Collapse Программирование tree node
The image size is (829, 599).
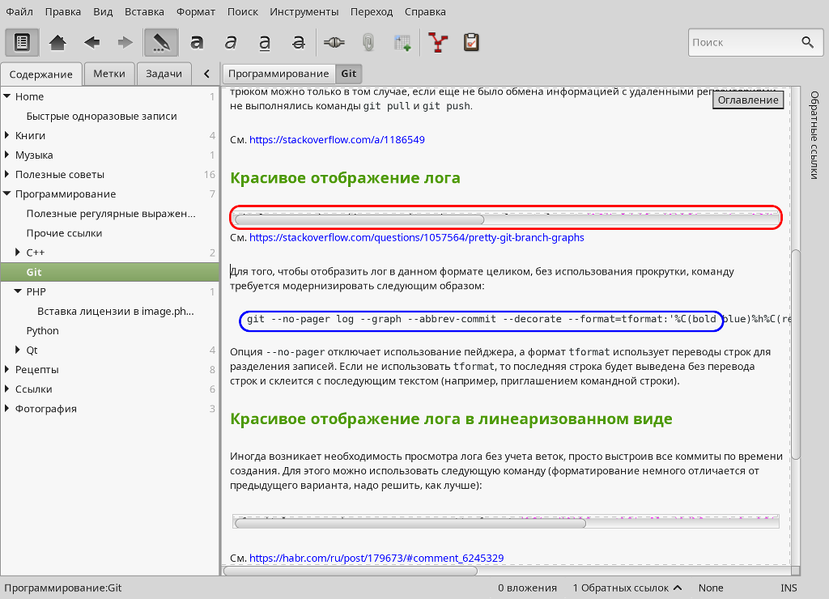coord(6,193)
